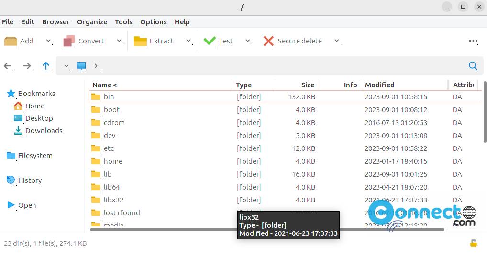This screenshot has height=254, width=487.
Task: Sort by the Type column header
Action: [253, 85]
